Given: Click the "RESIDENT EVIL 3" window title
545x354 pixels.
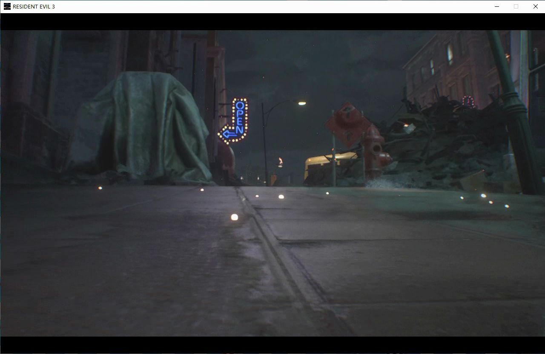Looking at the screenshot, I should (x=34, y=7).
